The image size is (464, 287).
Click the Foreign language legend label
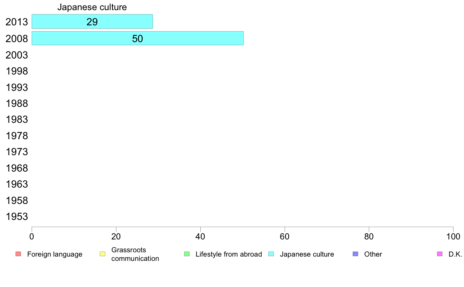(55, 254)
